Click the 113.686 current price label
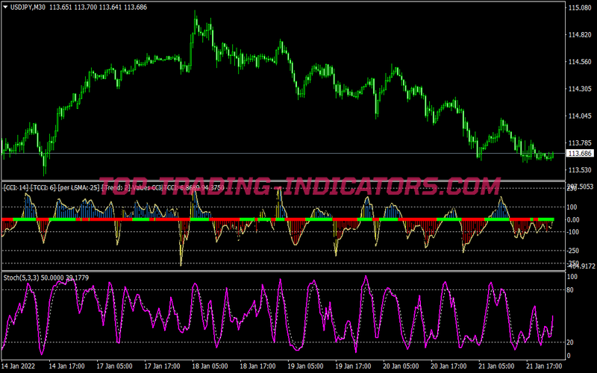This screenshot has height=373, width=597. pos(580,154)
